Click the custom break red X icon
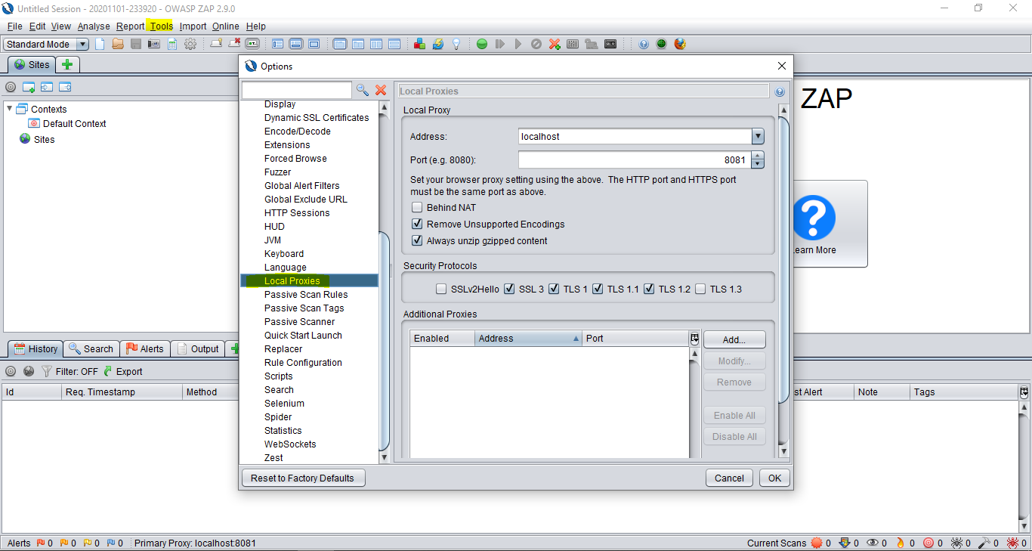 tap(555, 44)
